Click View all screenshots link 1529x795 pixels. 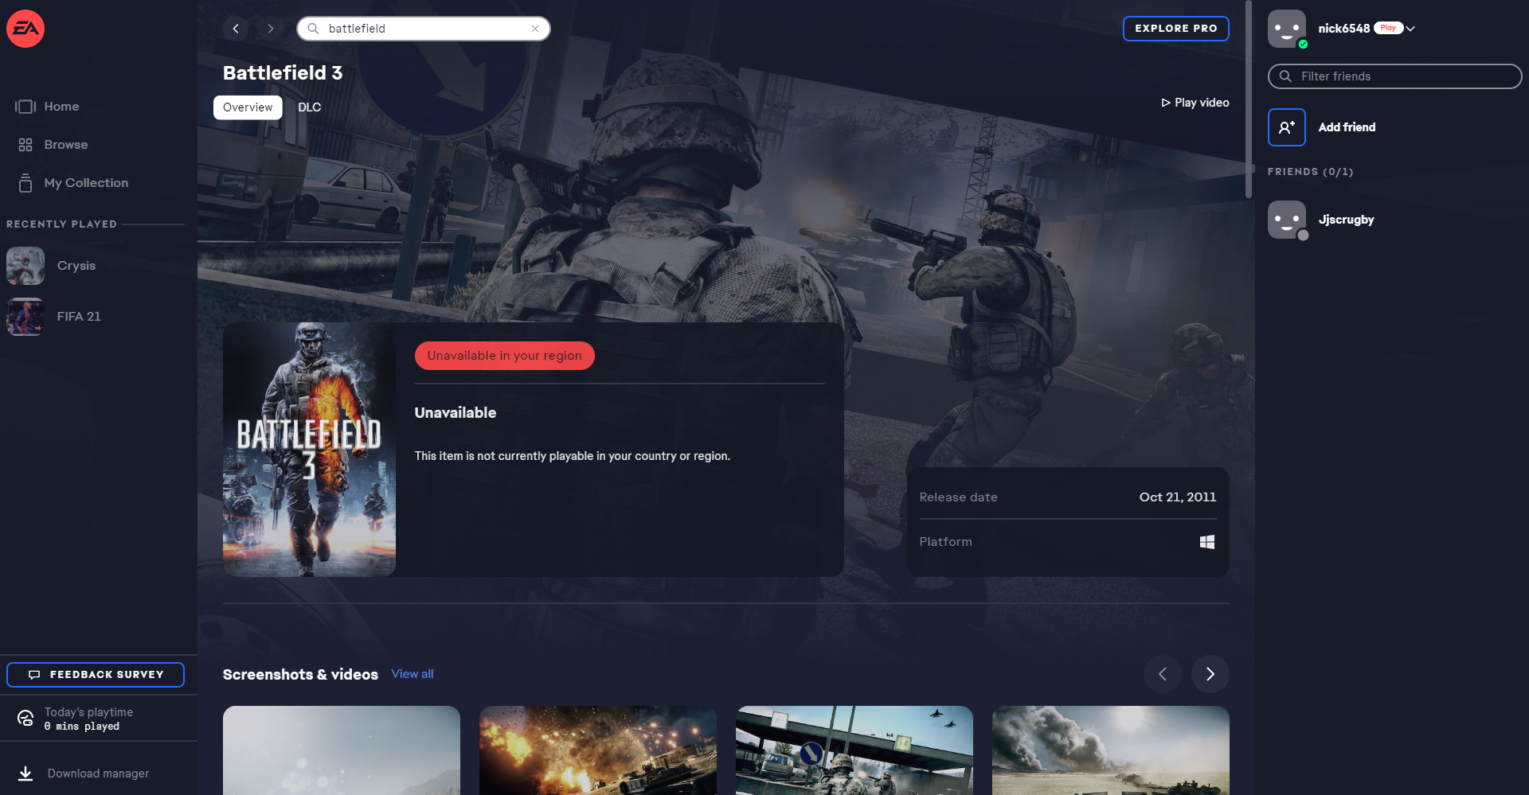click(x=413, y=674)
